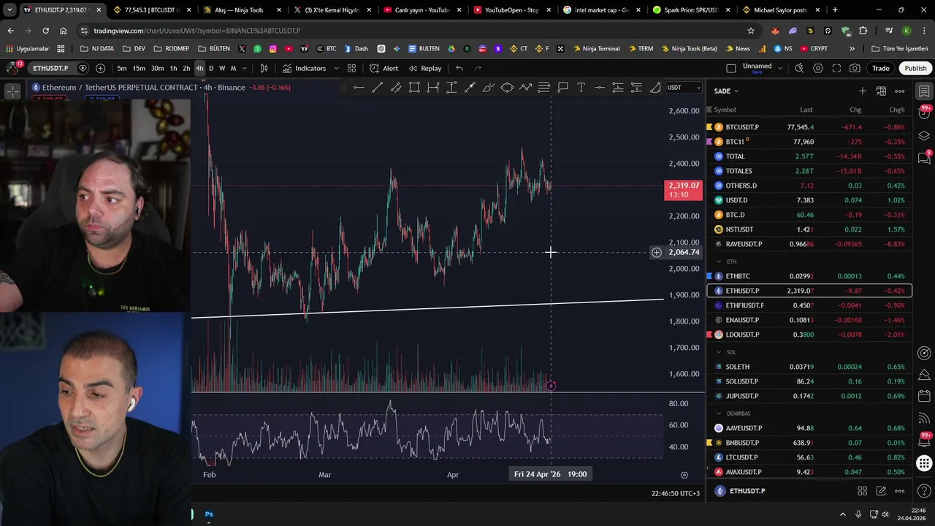Create an Alert from the toolbar
Image resolution: width=935 pixels, height=526 pixels.
(383, 68)
